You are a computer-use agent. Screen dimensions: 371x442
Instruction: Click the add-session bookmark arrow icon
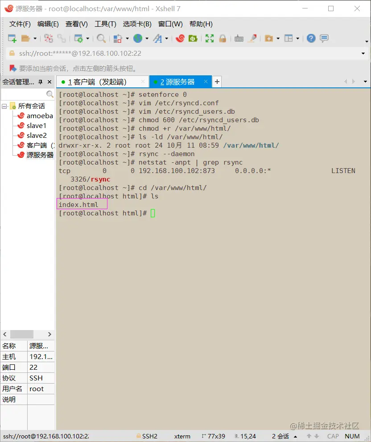click(x=12, y=68)
